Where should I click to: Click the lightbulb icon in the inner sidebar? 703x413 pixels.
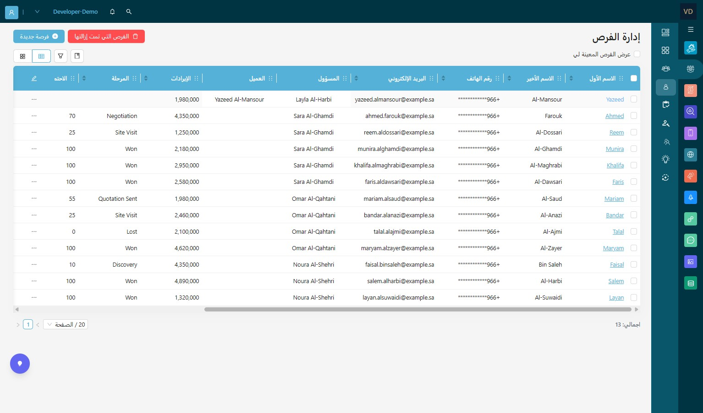(665, 159)
